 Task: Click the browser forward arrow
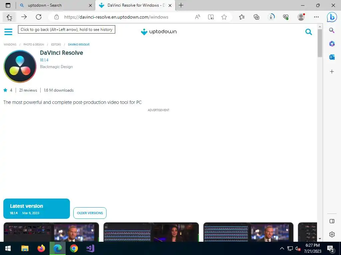pyautogui.click(x=24, y=17)
